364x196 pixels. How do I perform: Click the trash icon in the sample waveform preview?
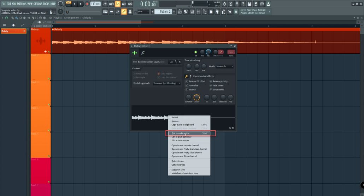click(233, 128)
